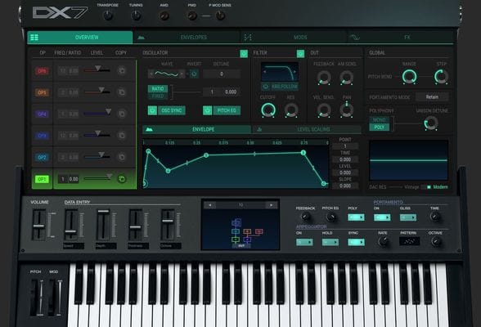481x327 pixels.
Task: Select the Envelope sub-tab
Action: tap(196, 129)
